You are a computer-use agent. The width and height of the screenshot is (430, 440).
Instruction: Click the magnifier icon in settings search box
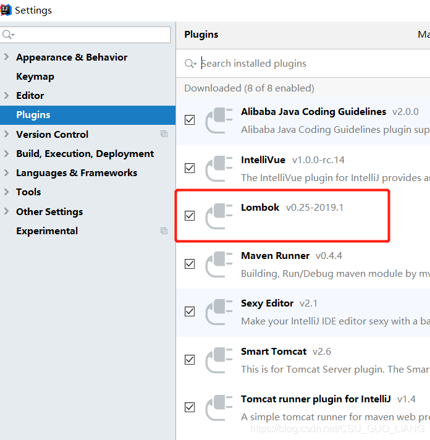(8, 35)
